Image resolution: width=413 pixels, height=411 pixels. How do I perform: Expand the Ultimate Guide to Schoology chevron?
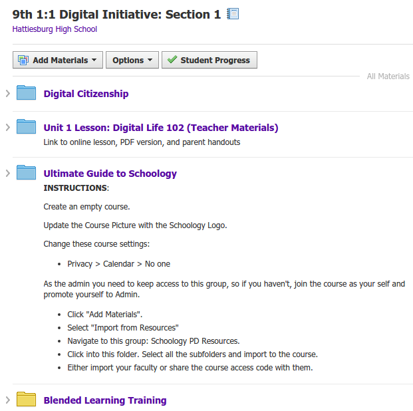7,174
